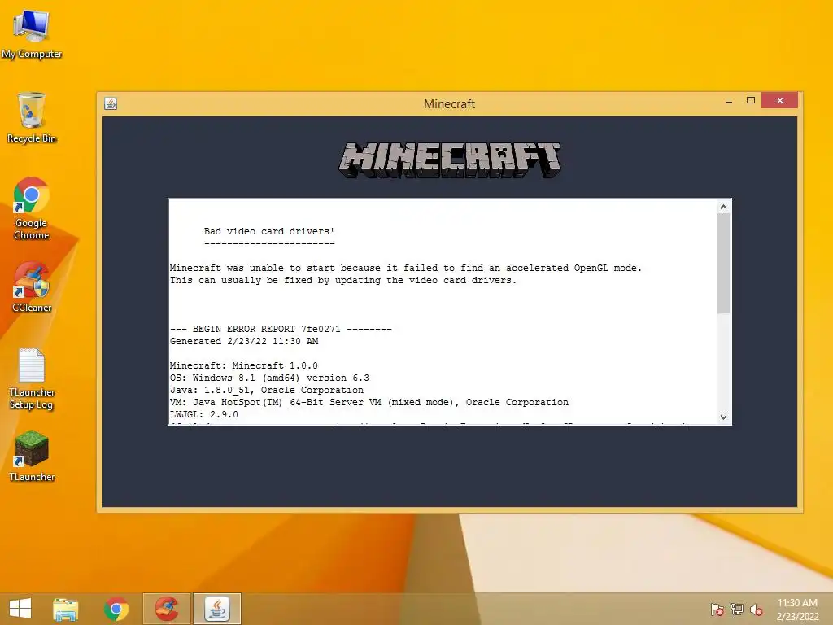
Task: Click the 'Bad video card drivers!' heading
Action: click(x=269, y=231)
